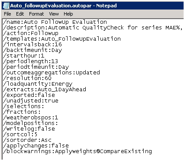The image size is (184, 160).
Task: Click the /templates:Auto_FollowUpEvaluation line
Action: [x=62, y=39]
